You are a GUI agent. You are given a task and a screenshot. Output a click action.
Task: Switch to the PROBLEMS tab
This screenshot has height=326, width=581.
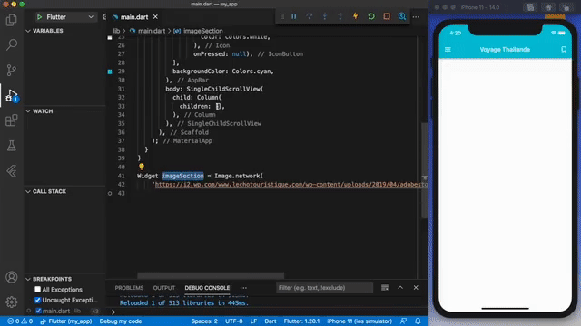click(129, 288)
